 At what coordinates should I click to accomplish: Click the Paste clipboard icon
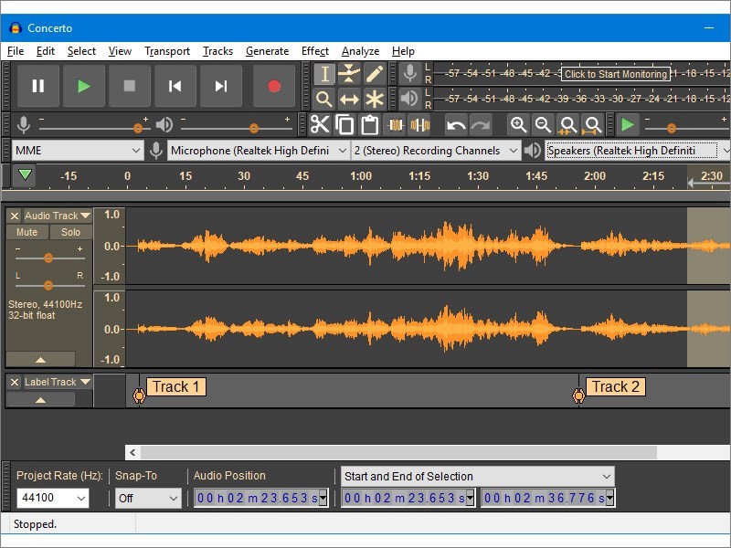(x=370, y=125)
